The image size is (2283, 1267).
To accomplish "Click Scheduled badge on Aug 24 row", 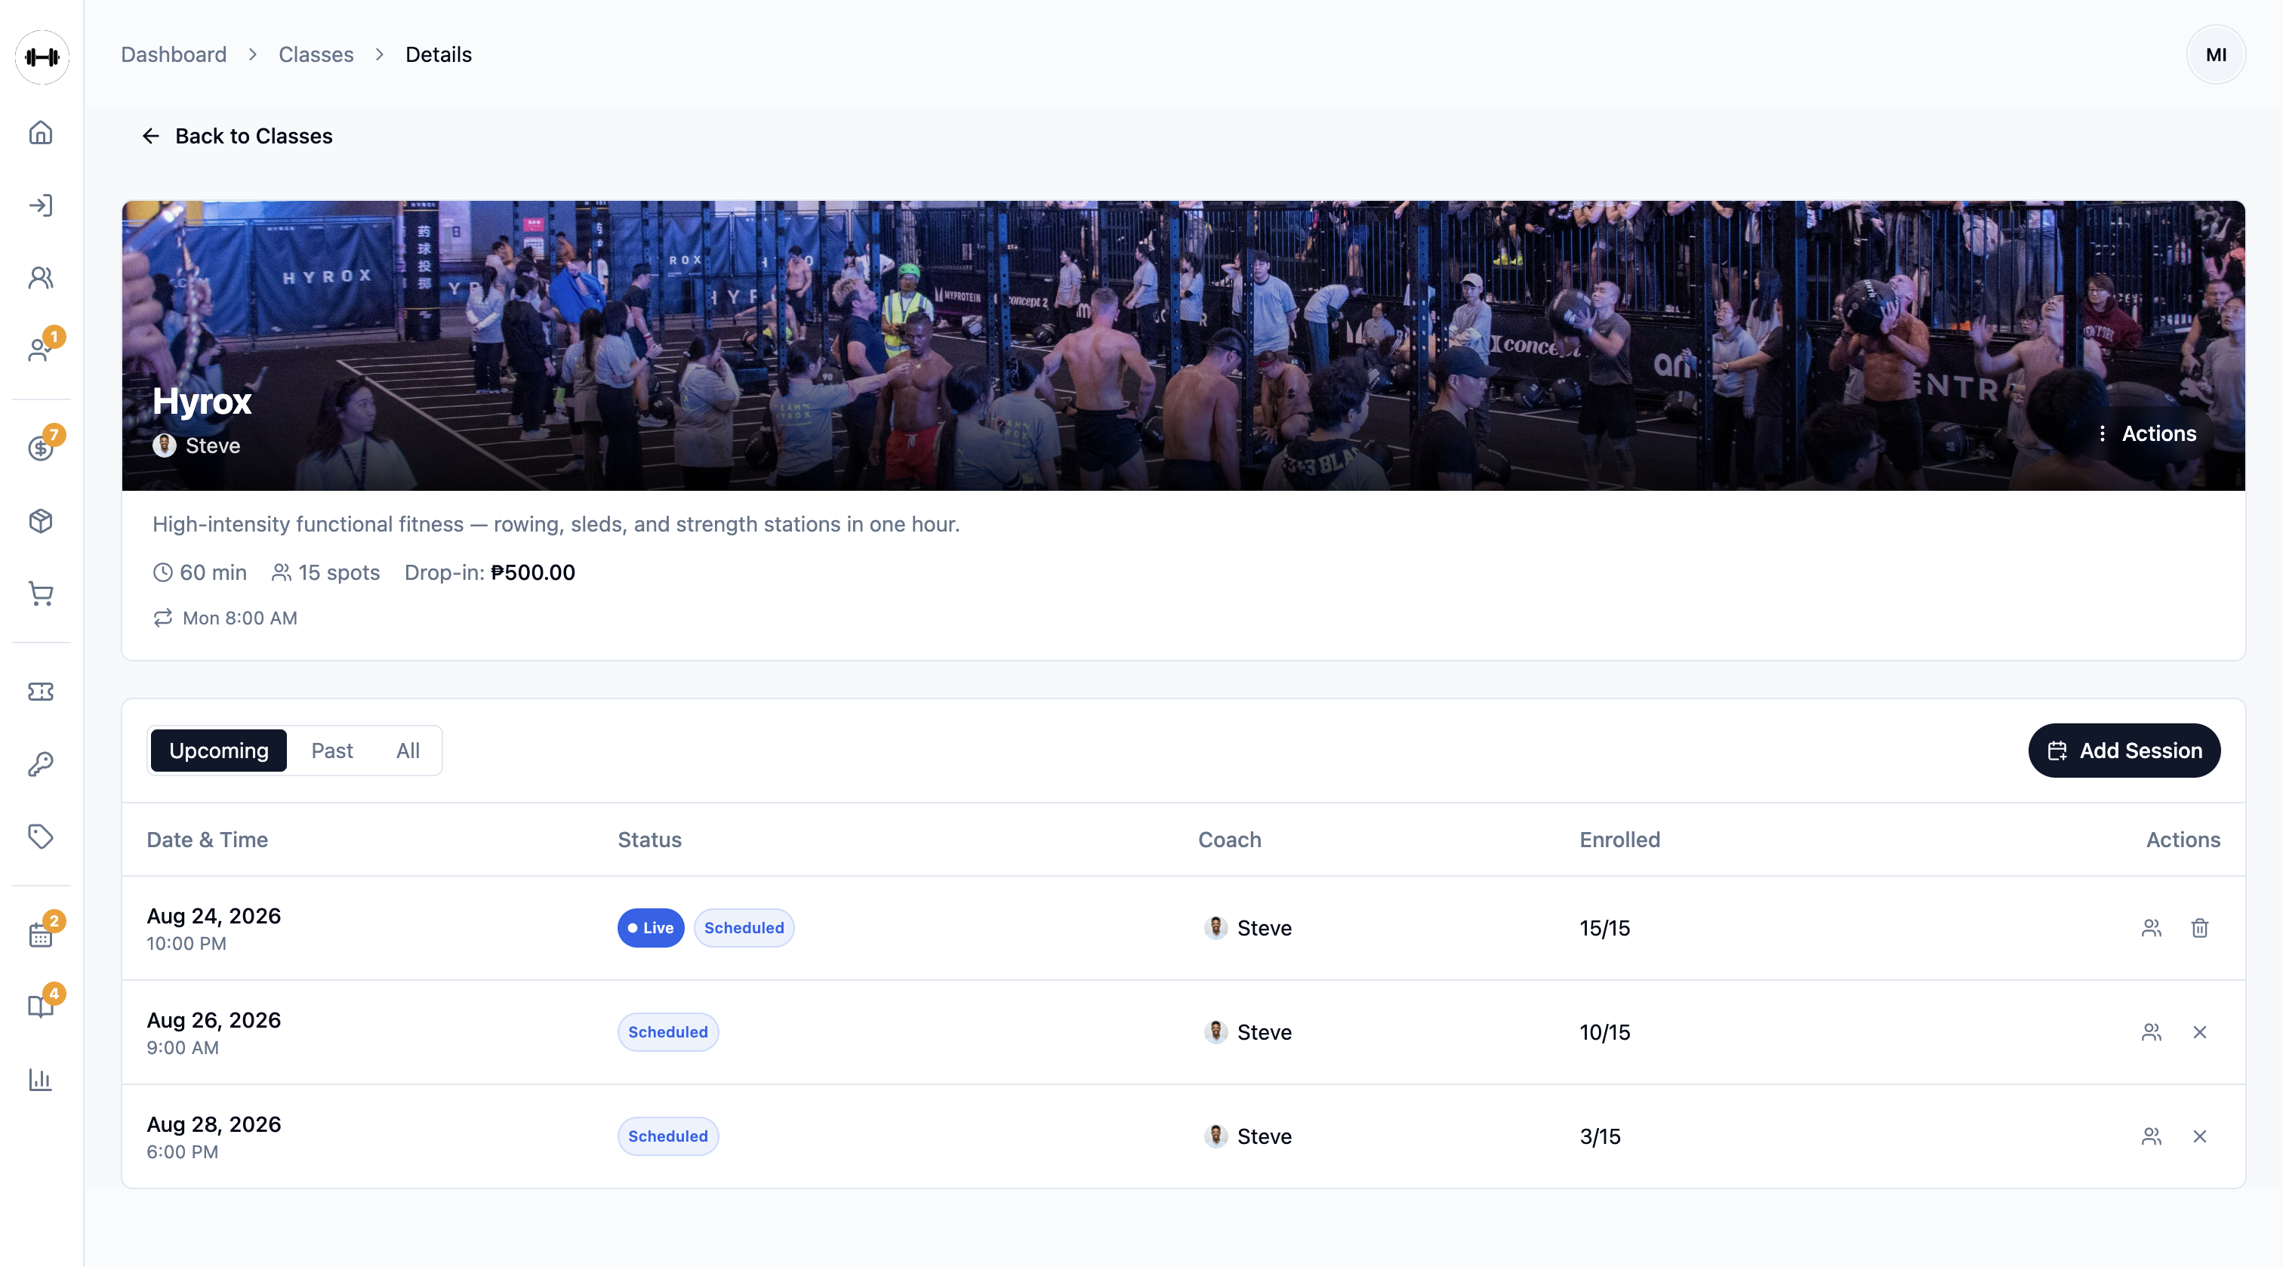I will coord(744,928).
